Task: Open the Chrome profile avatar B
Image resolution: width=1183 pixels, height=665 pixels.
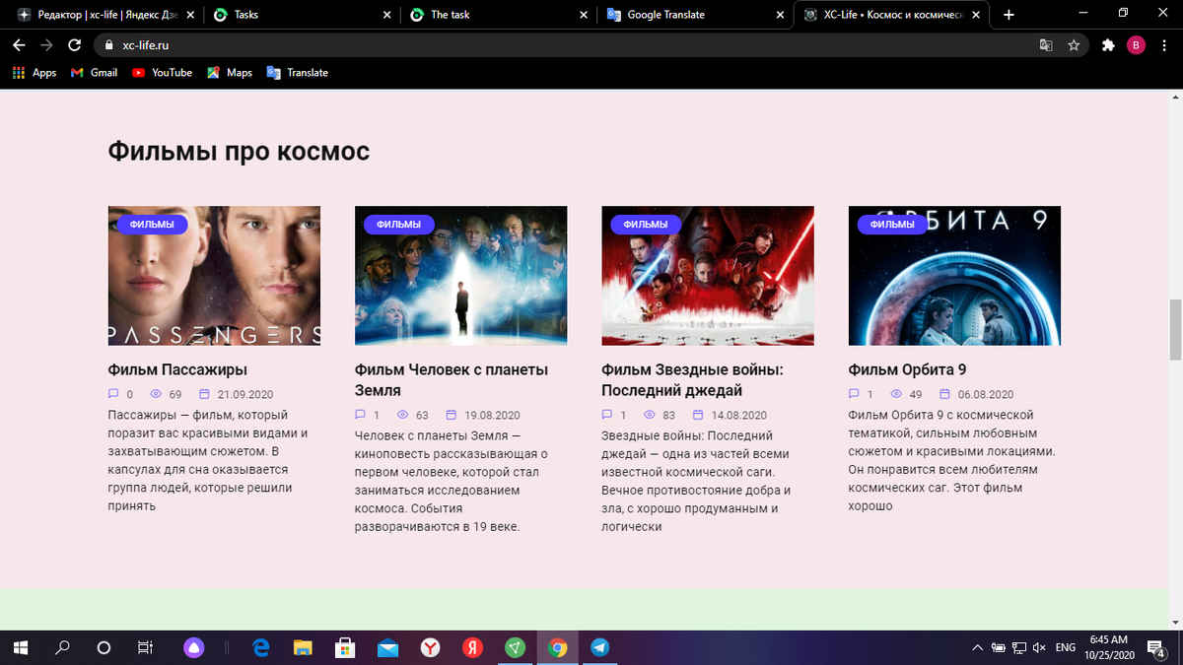Action: point(1136,45)
